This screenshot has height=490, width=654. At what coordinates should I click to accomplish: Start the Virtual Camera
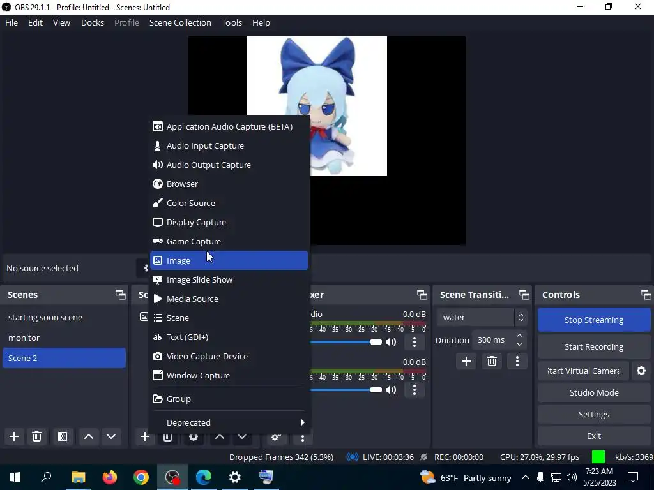(x=583, y=371)
